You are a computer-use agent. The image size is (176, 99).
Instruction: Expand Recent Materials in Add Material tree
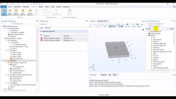147,32
